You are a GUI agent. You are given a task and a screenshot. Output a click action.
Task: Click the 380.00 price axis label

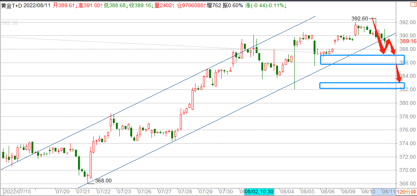408,103
